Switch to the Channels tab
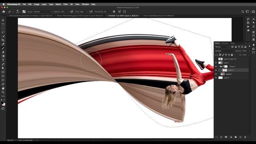Screen dimensions: 256x144 [x=225, y=43]
